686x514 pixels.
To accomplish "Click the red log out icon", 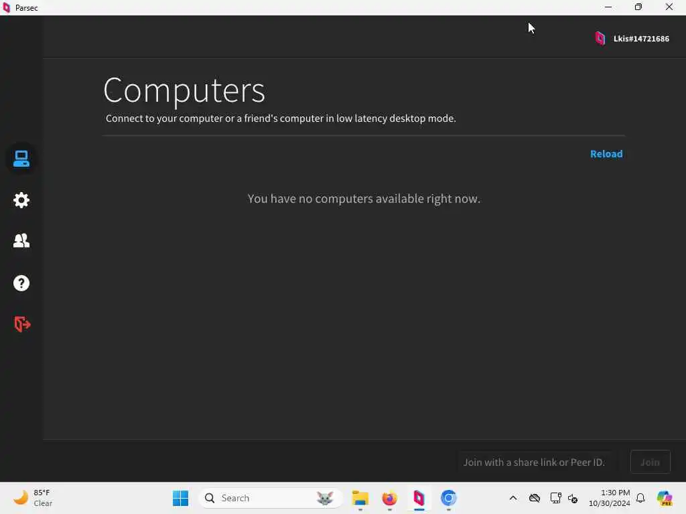I will point(22,325).
